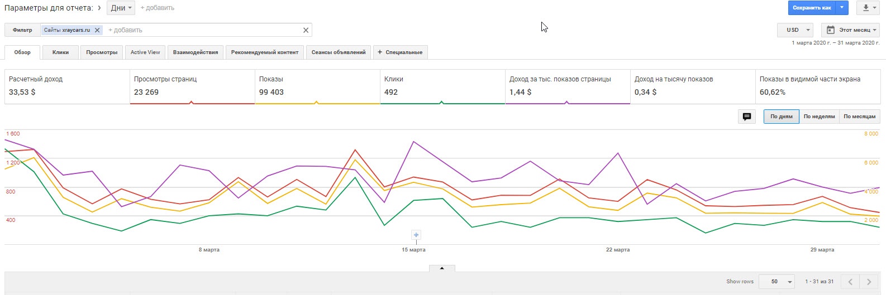886x295 pixels.
Task: Click the Сохранить как button
Action: [x=811, y=8]
